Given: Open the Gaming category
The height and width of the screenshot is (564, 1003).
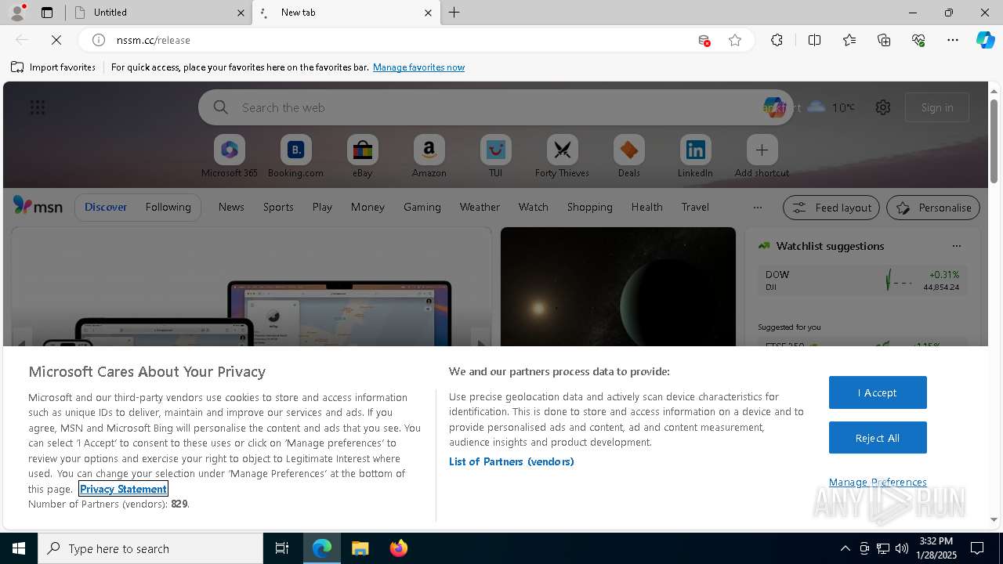Looking at the screenshot, I should (422, 207).
